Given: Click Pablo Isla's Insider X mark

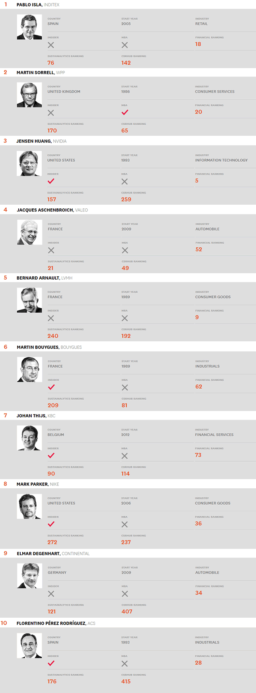Looking at the screenshot, I should click(51, 45).
